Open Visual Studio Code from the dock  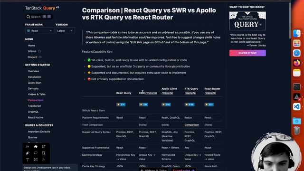[296, 106]
